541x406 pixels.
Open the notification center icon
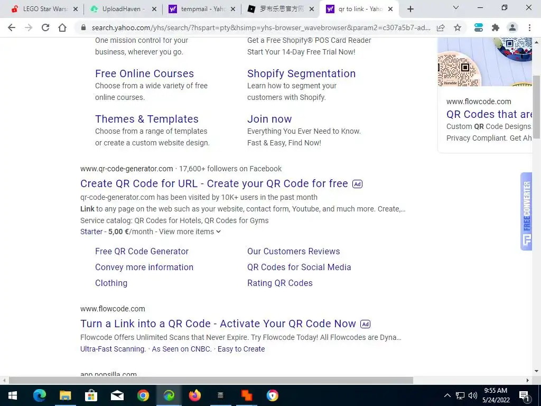click(524, 395)
